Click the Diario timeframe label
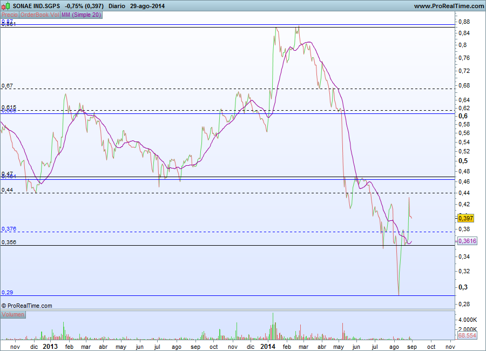The height and width of the screenshot is (351, 486). click(117, 6)
